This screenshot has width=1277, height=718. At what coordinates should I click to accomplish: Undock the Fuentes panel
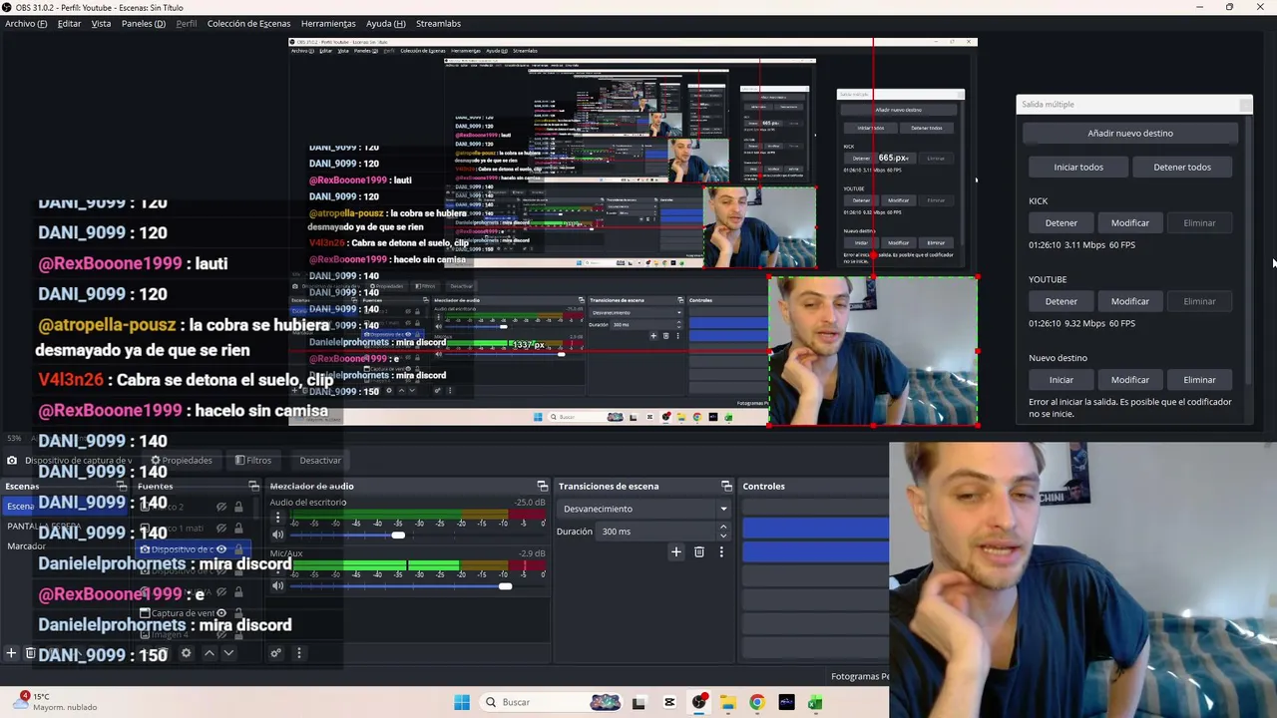(253, 486)
